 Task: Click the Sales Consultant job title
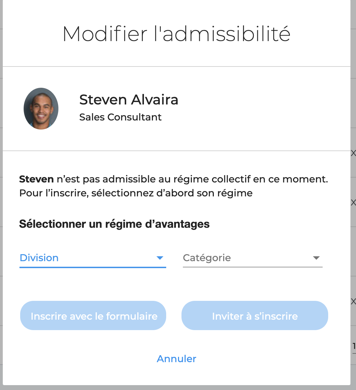pos(120,117)
